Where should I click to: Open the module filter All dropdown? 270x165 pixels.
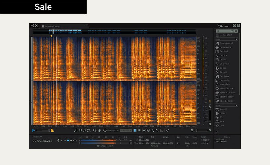coord(225,31)
